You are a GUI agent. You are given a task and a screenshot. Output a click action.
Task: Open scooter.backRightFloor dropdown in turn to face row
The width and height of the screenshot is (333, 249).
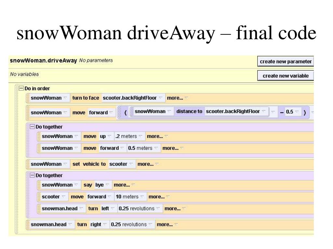133,98
